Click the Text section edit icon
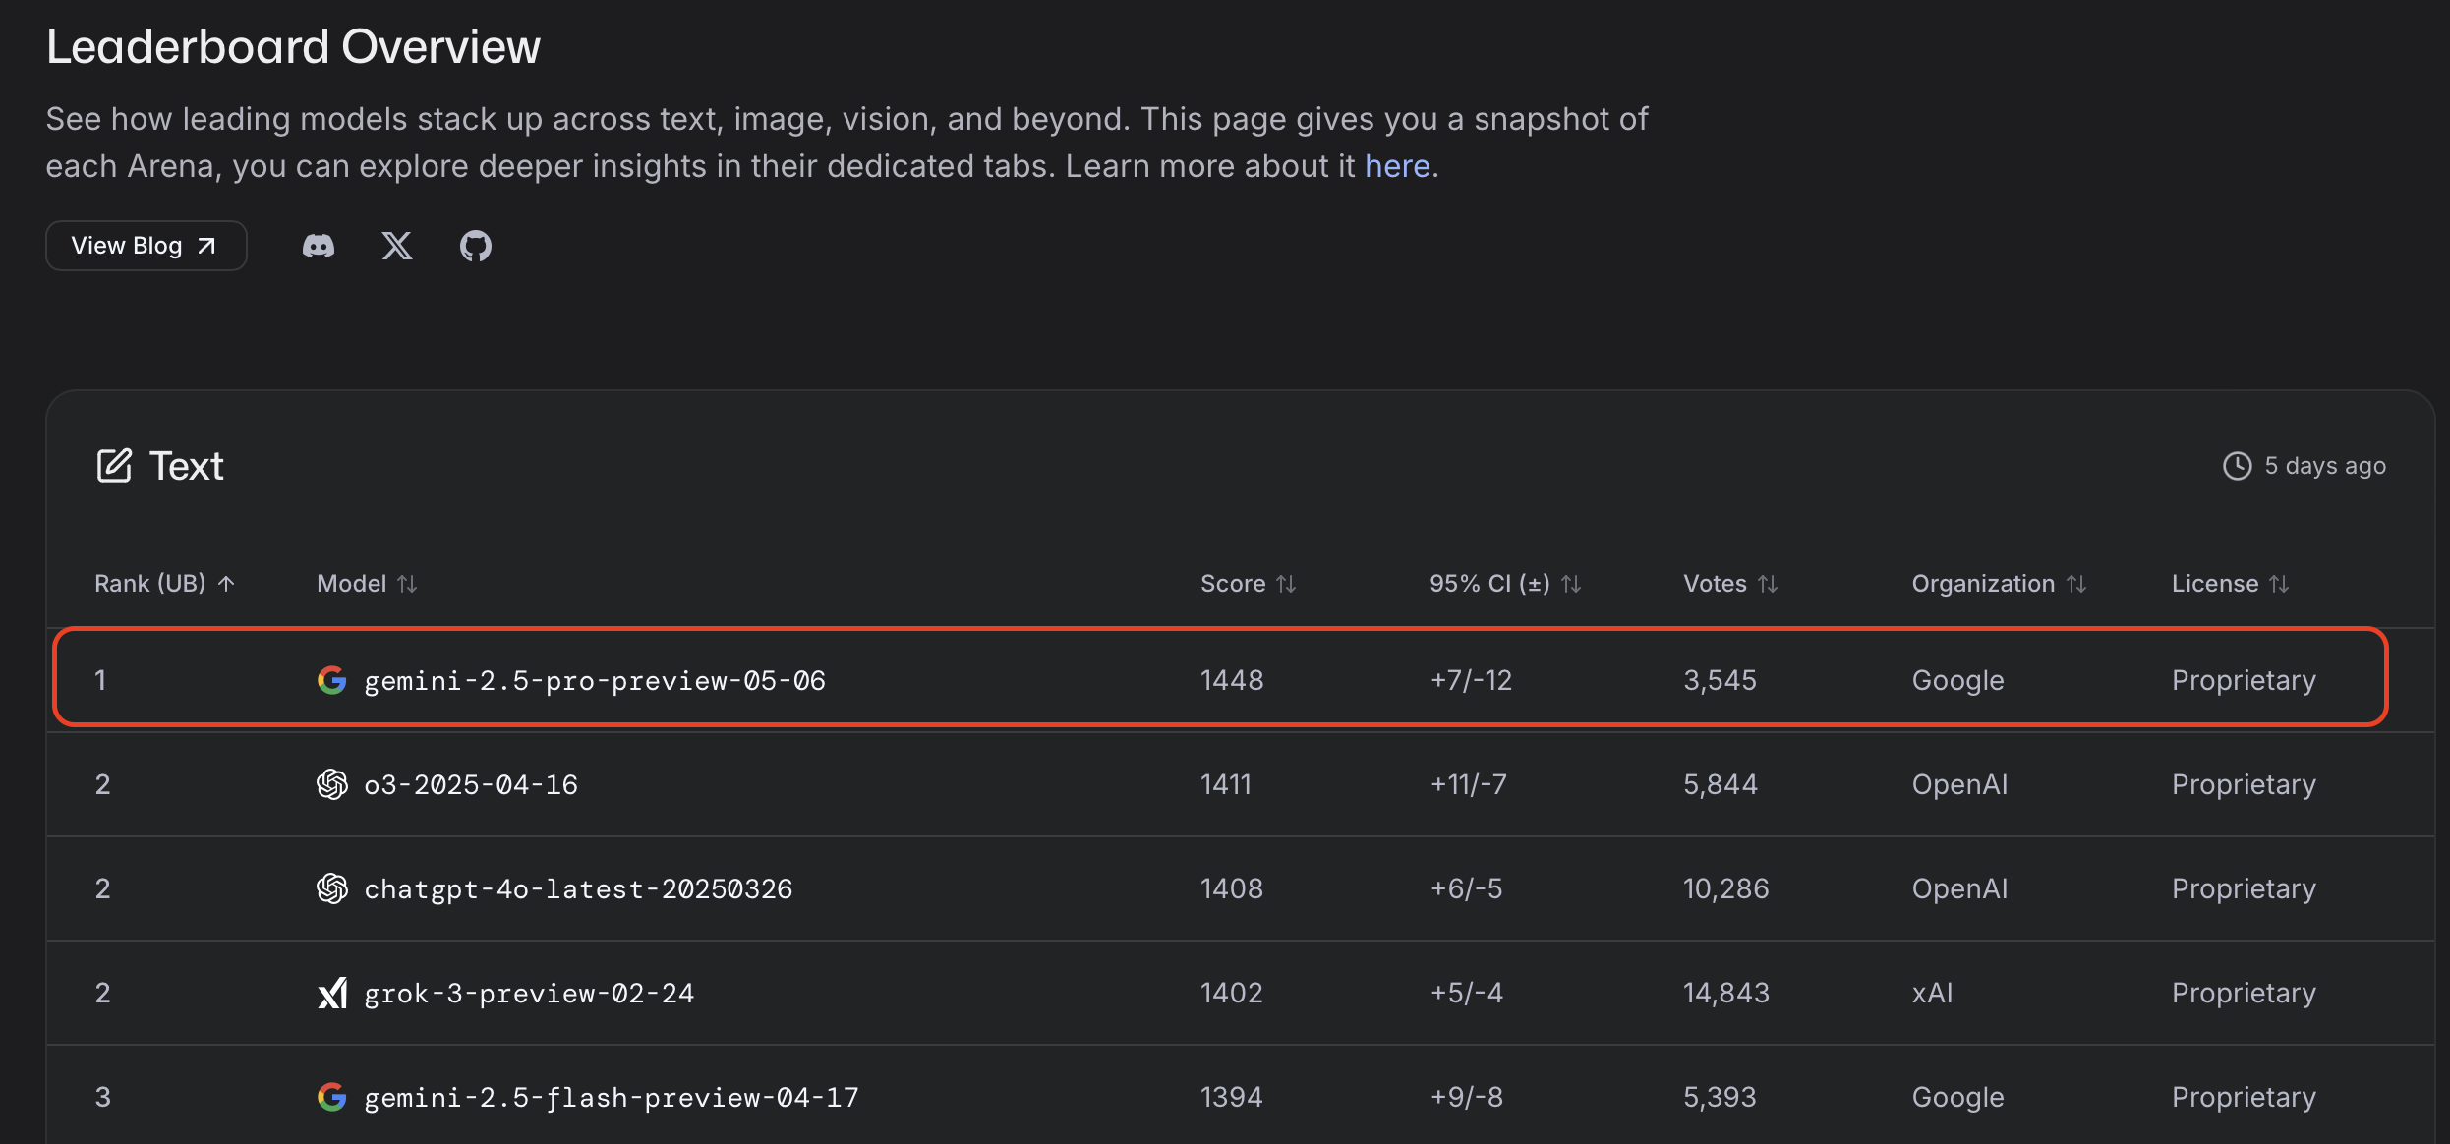The height and width of the screenshot is (1144, 2450). tap(114, 466)
